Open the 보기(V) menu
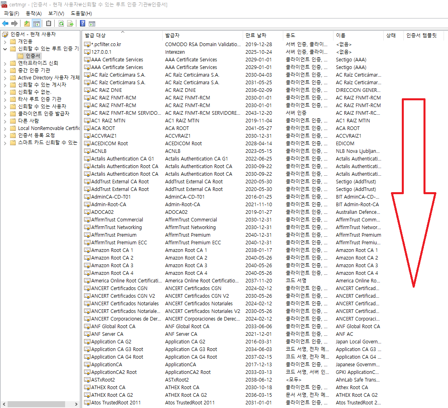 pyautogui.click(x=56, y=13)
